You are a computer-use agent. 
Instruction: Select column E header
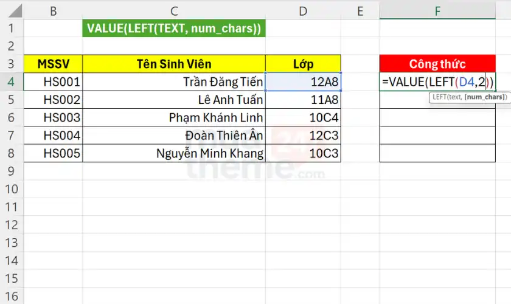(360, 11)
